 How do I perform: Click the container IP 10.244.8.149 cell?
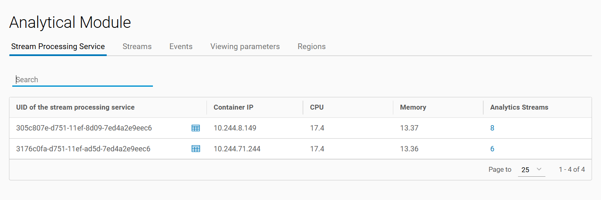coord(235,128)
